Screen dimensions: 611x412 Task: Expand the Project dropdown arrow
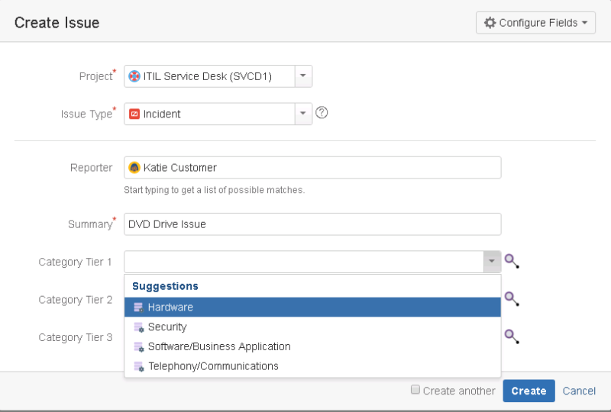tap(303, 76)
